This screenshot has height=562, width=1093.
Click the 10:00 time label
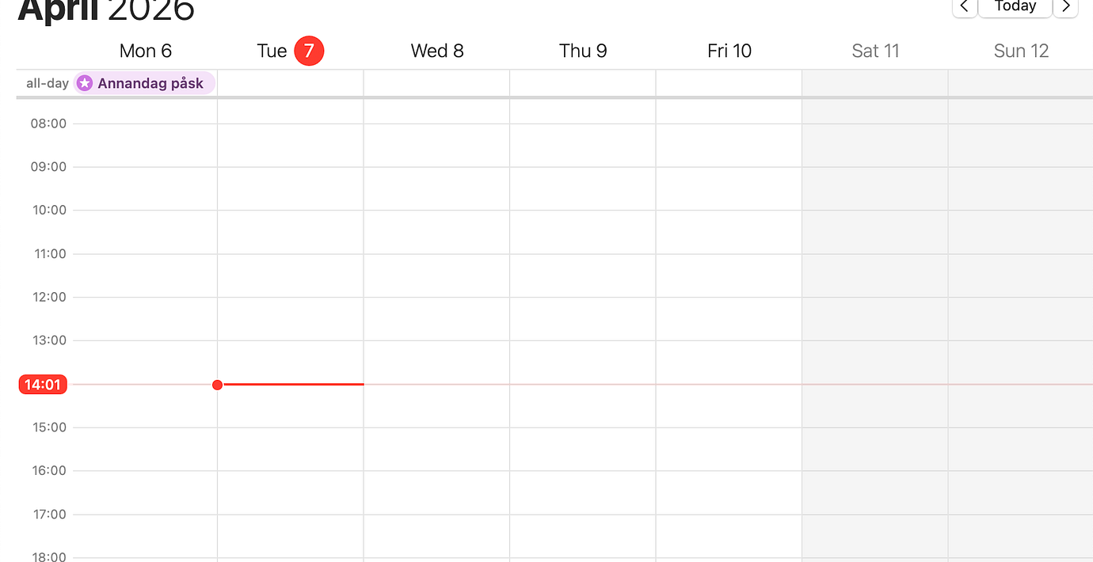[x=48, y=210]
